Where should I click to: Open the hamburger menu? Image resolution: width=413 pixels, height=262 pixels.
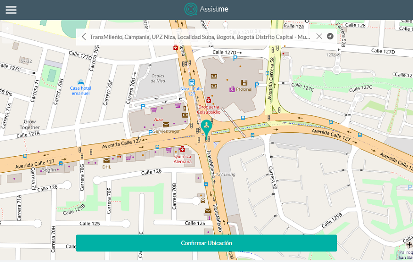tap(11, 10)
